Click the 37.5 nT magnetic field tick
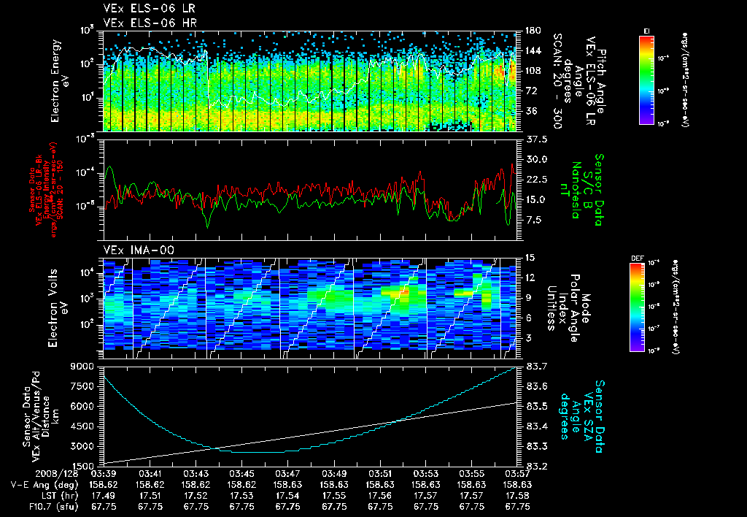Screen dimensions: 747x517 (x=537, y=139)
